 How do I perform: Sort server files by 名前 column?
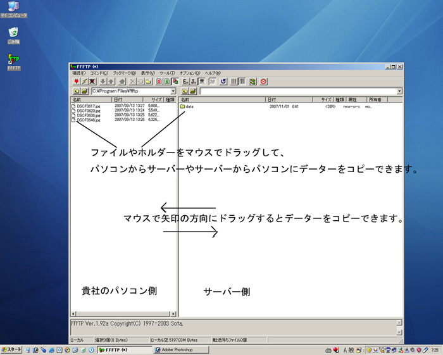pyautogui.click(x=222, y=100)
